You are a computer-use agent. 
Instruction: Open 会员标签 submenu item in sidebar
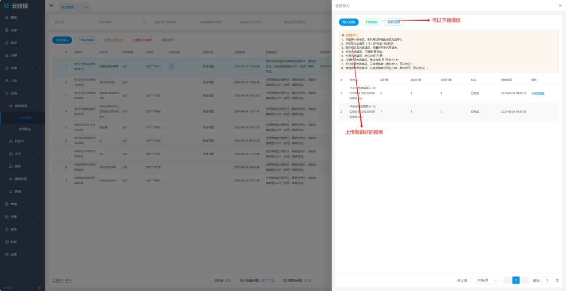(25, 129)
